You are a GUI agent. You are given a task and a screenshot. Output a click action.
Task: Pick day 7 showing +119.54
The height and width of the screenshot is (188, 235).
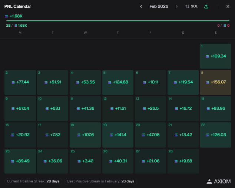point(183,82)
